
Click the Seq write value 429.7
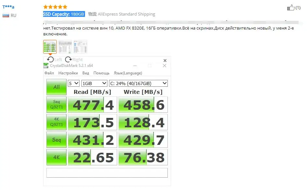tap(143, 140)
